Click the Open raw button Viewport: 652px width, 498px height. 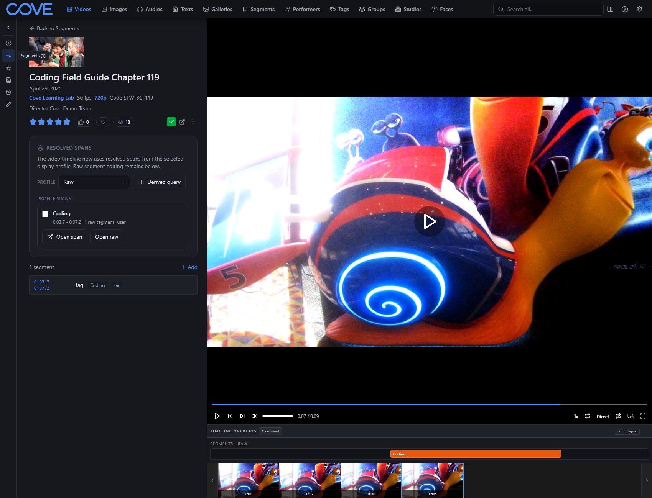(107, 237)
